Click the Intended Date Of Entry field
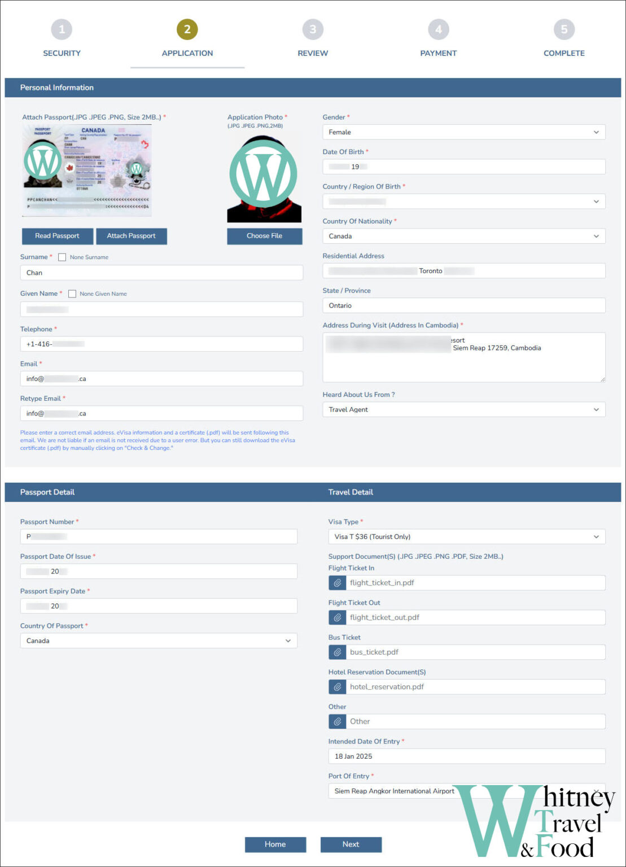Screen dimensions: 626x867 click(466, 756)
